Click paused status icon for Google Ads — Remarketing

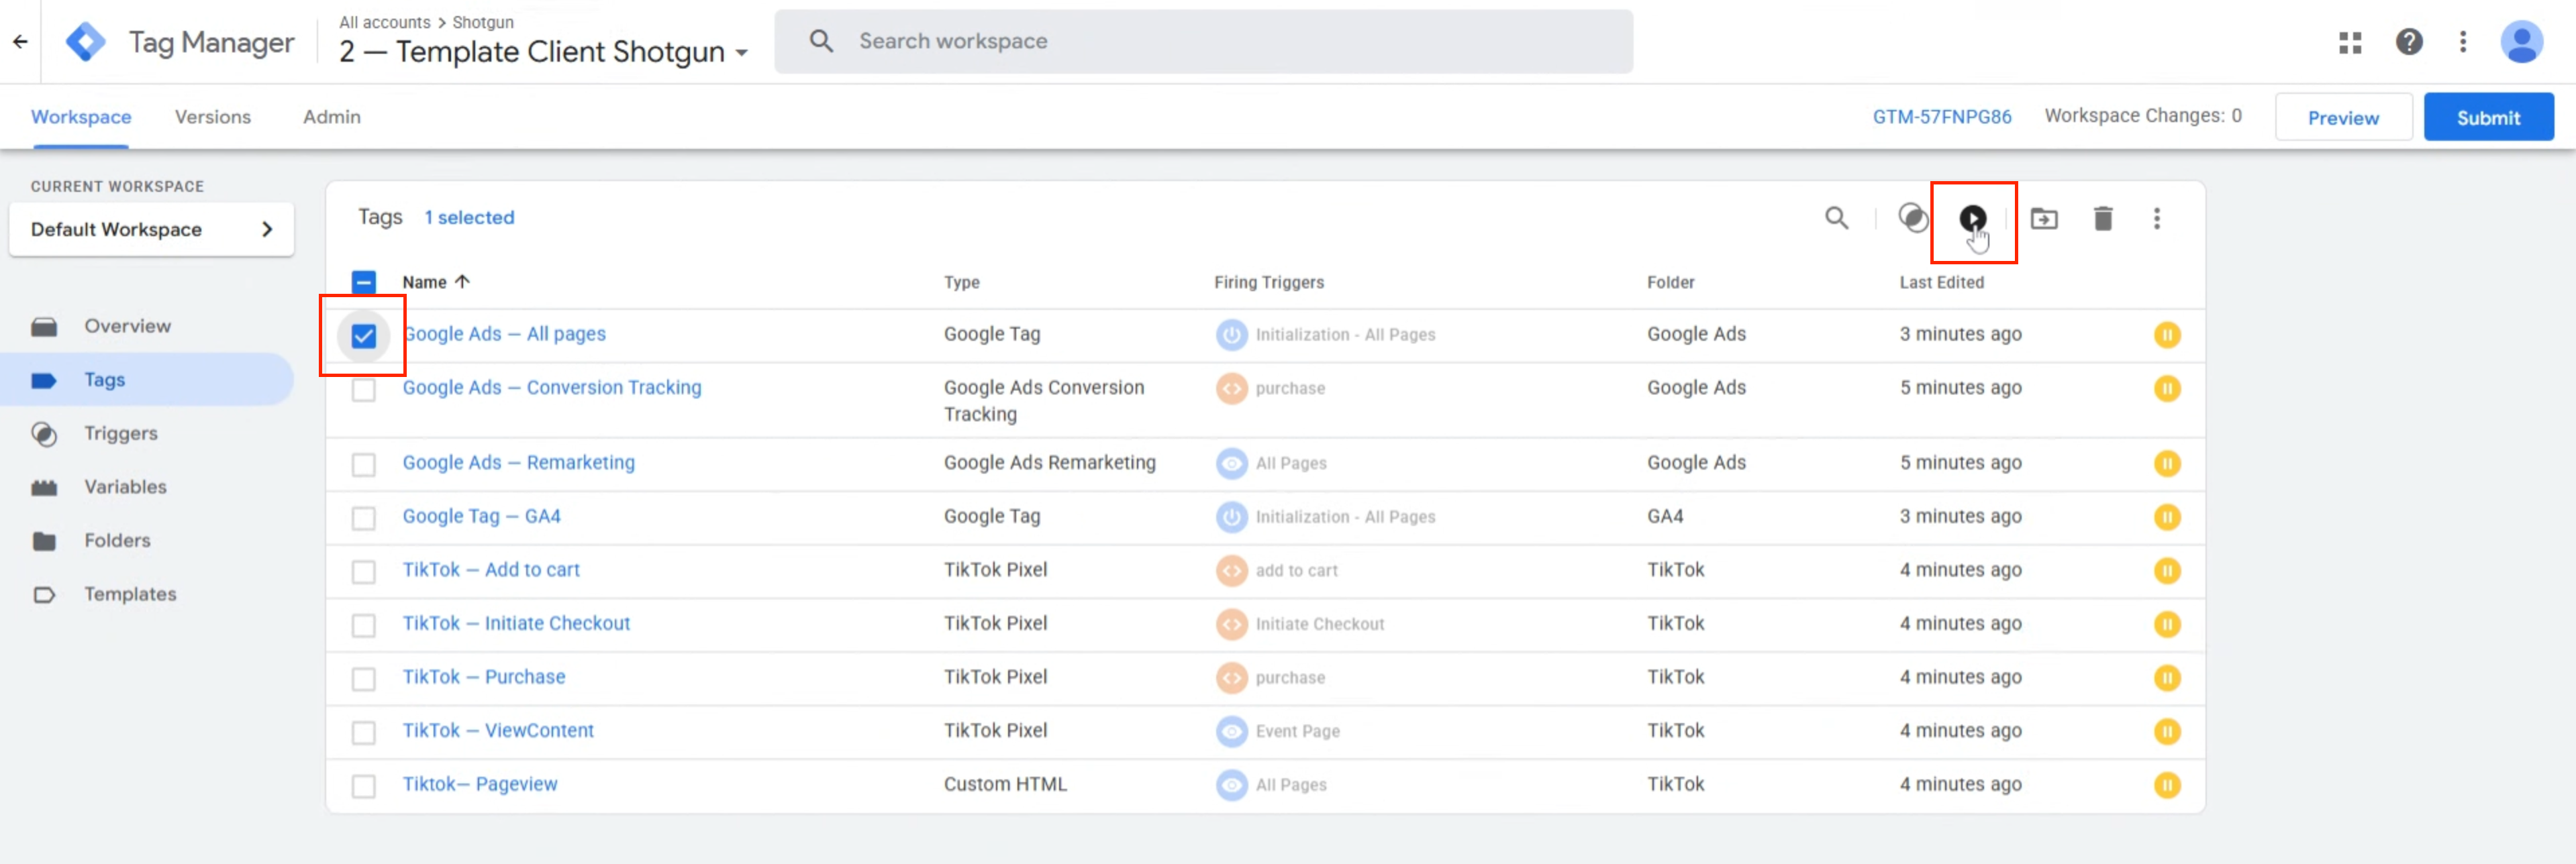(x=2167, y=464)
